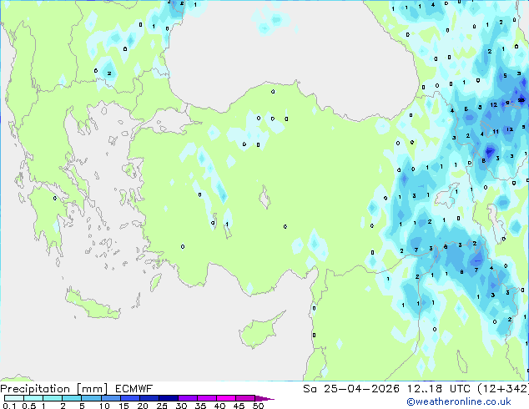Click the '25' legend scale value
This screenshot has height=409, width=529.
(x=162, y=406)
